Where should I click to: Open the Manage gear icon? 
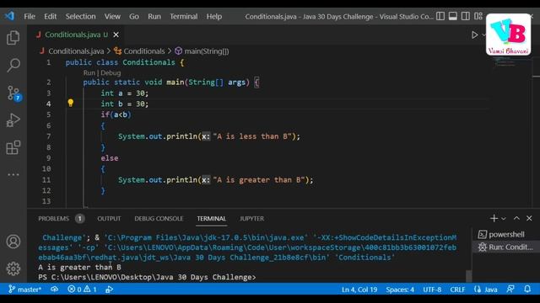[x=13, y=268]
